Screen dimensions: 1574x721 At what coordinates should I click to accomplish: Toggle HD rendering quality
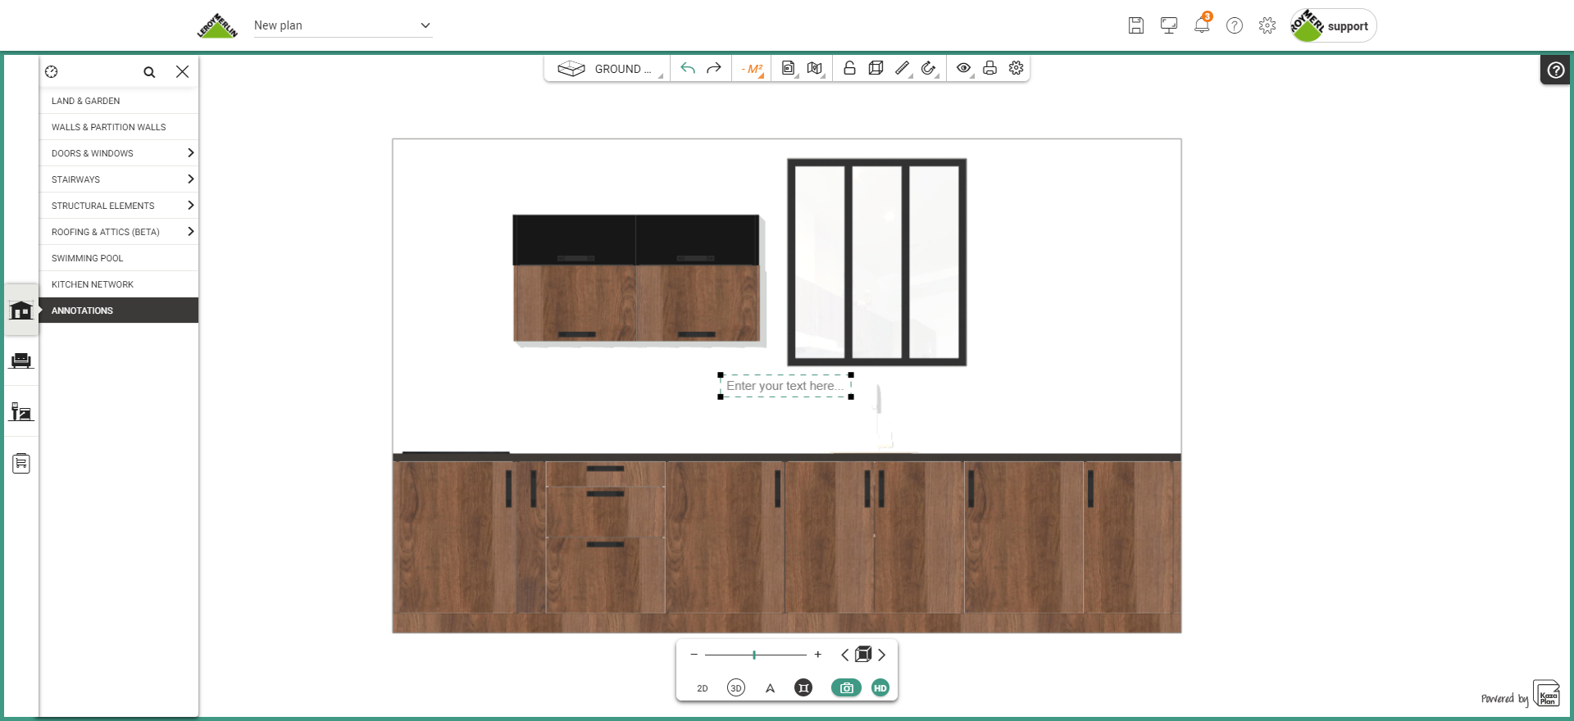click(880, 688)
